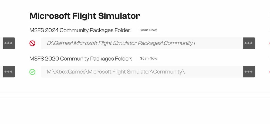Screen dimensions: 270x124
Task: Click the upper horizontal divider line
Action: click(135, 92)
